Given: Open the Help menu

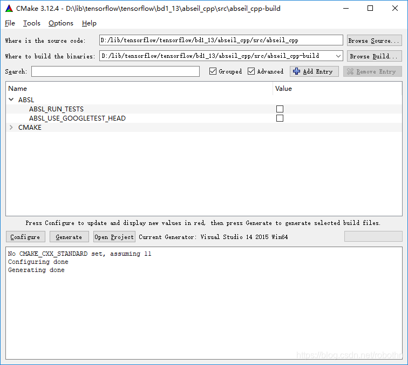Looking at the screenshot, I should [x=89, y=23].
